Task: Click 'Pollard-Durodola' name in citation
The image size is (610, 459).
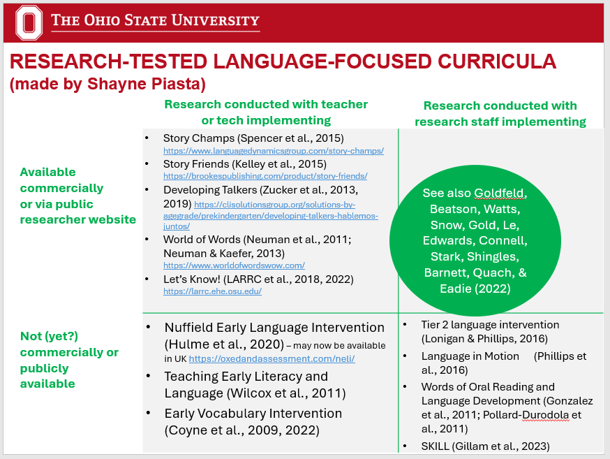Action: pyautogui.click(x=526, y=415)
